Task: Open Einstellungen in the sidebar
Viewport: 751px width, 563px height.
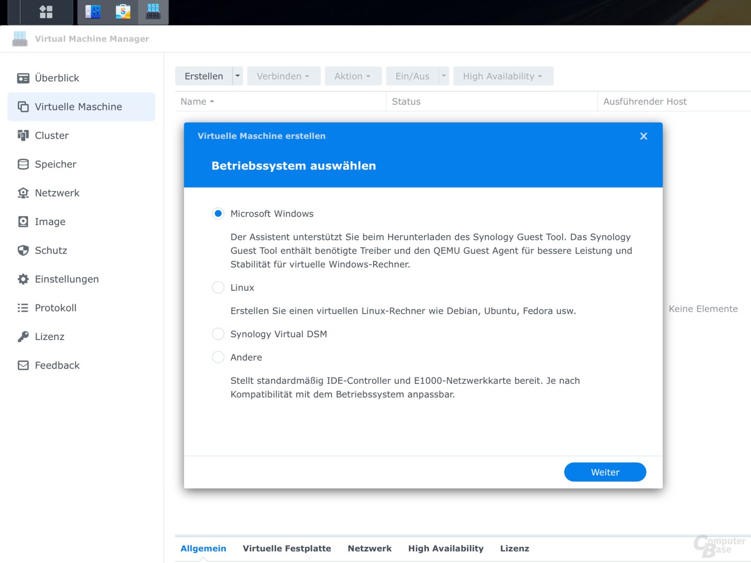Action: (81, 279)
